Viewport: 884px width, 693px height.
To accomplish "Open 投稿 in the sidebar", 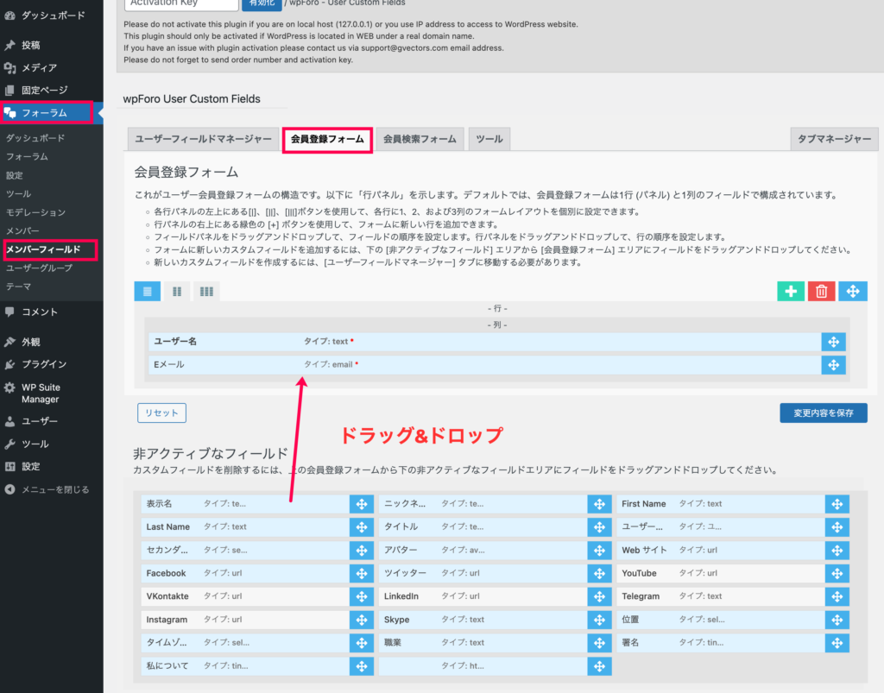I will [x=51, y=45].
